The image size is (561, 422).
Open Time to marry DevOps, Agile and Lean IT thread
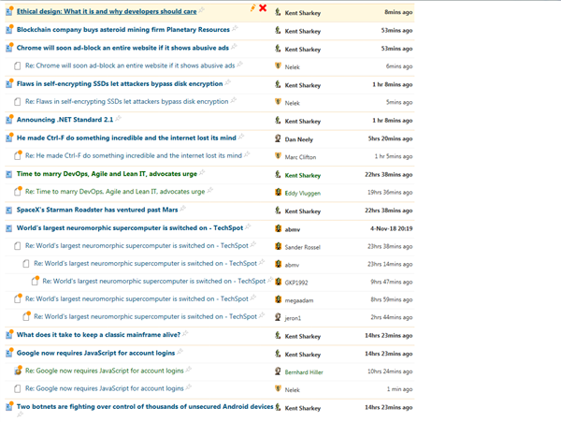107,174
